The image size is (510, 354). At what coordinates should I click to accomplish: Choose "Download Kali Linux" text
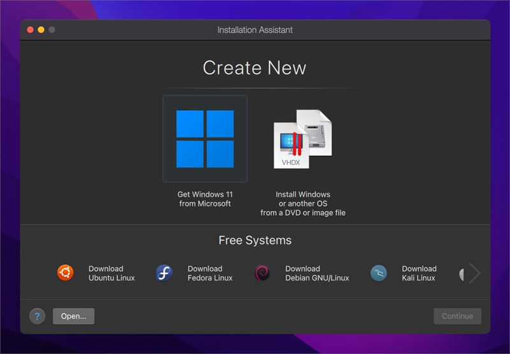point(419,273)
